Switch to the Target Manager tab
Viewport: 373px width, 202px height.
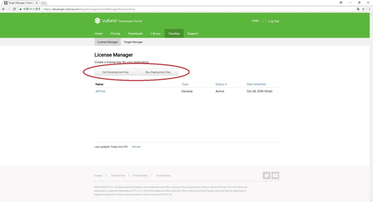[133, 42]
